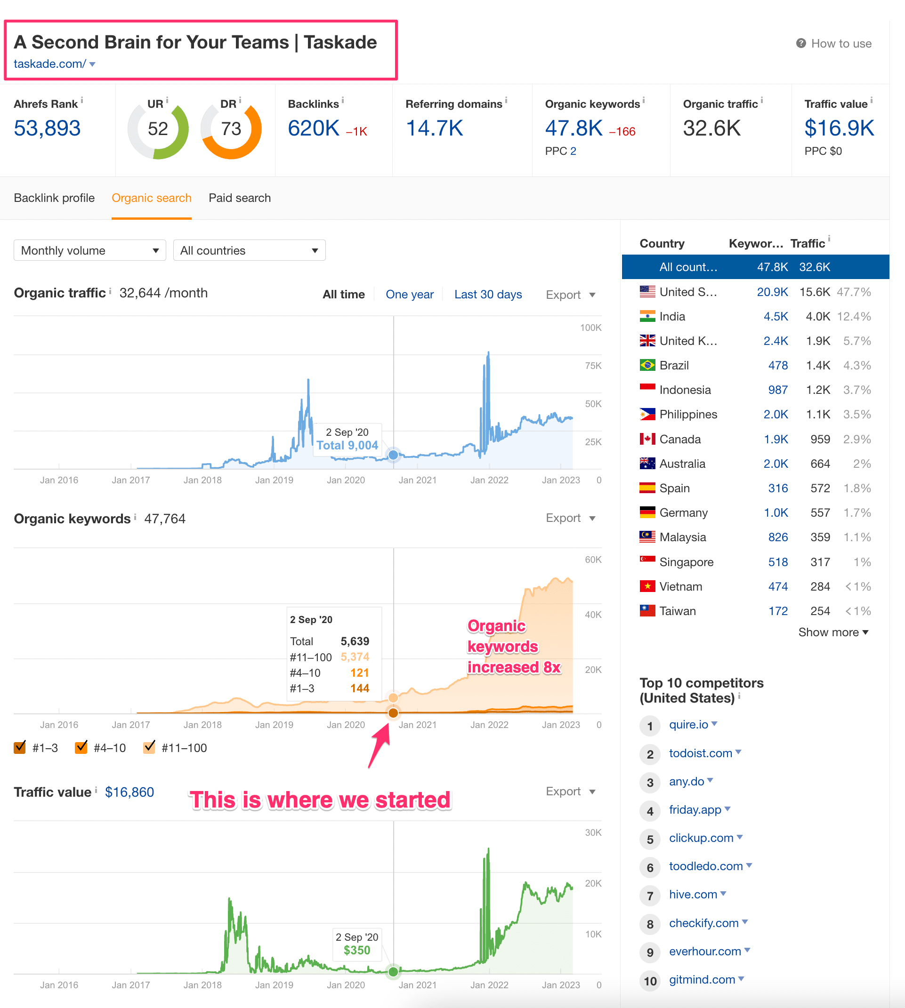
Task: Click the Australia flag icon
Action: (x=647, y=463)
